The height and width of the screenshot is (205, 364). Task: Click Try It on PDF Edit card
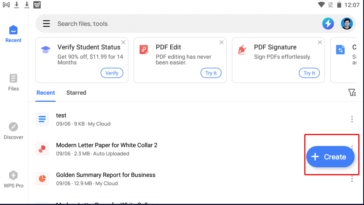point(211,73)
